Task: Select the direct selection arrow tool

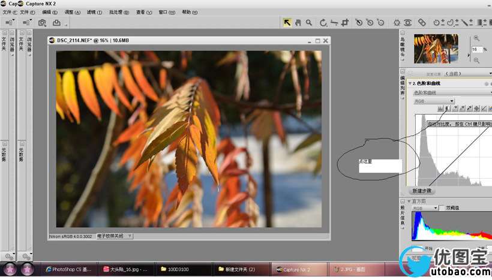Action: (287, 23)
